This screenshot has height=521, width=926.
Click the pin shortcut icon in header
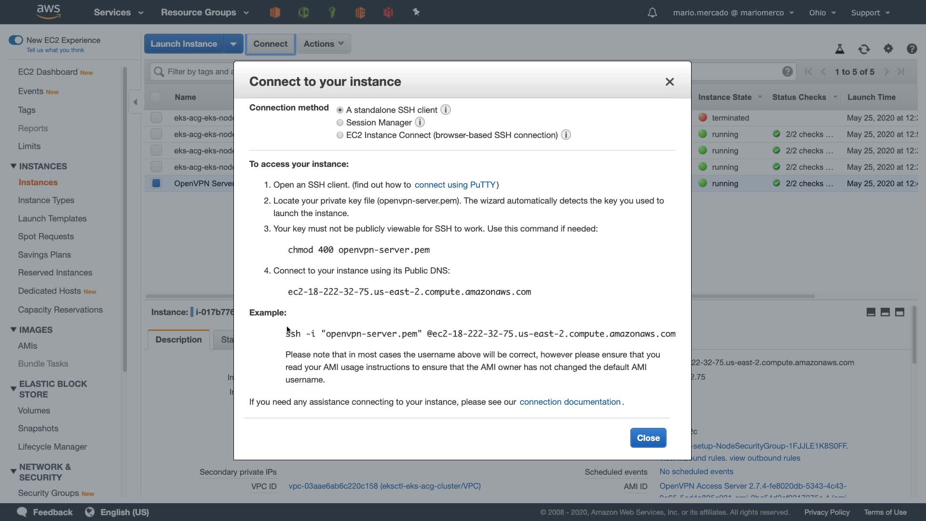tap(416, 12)
